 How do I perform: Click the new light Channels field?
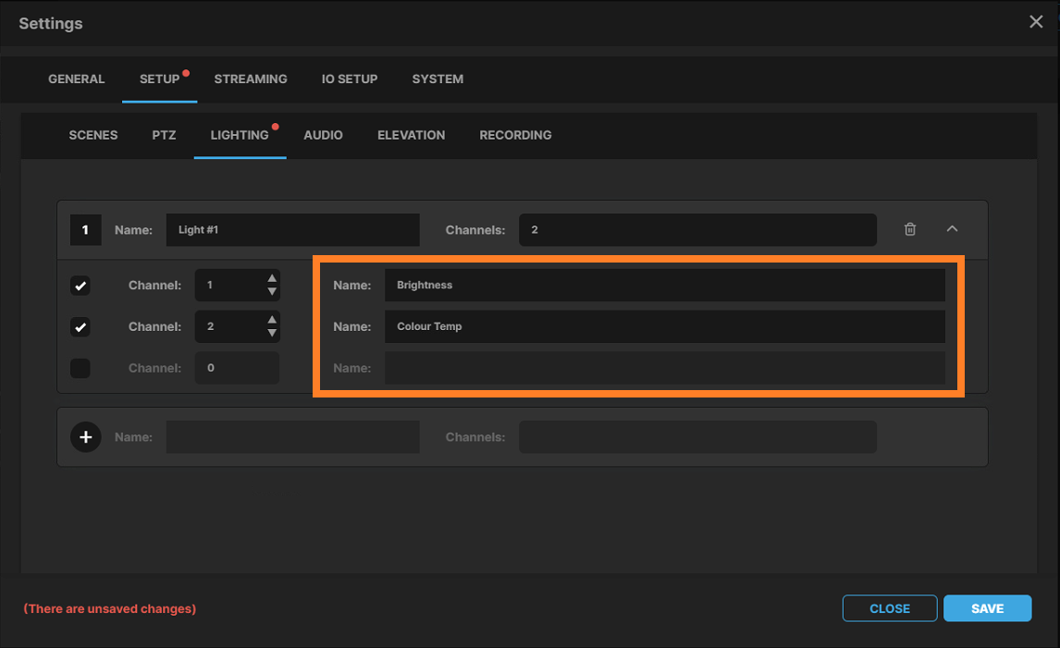(697, 437)
